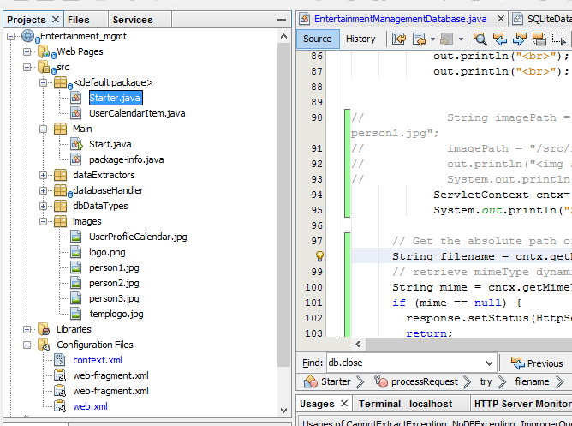
Task: Toggle the Rectangular Selection icon
Action: click(x=561, y=39)
